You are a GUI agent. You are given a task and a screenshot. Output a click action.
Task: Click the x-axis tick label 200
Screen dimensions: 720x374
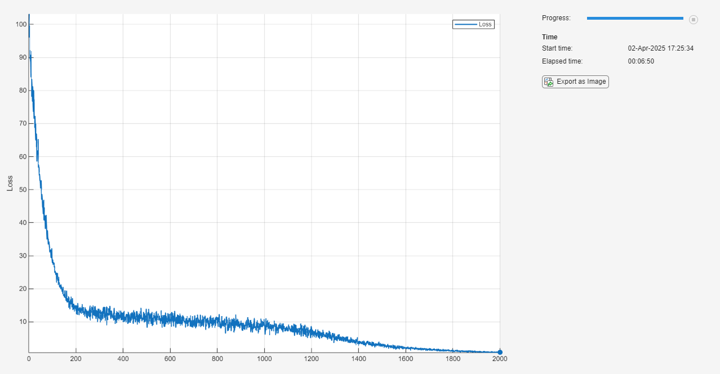tap(75, 359)
